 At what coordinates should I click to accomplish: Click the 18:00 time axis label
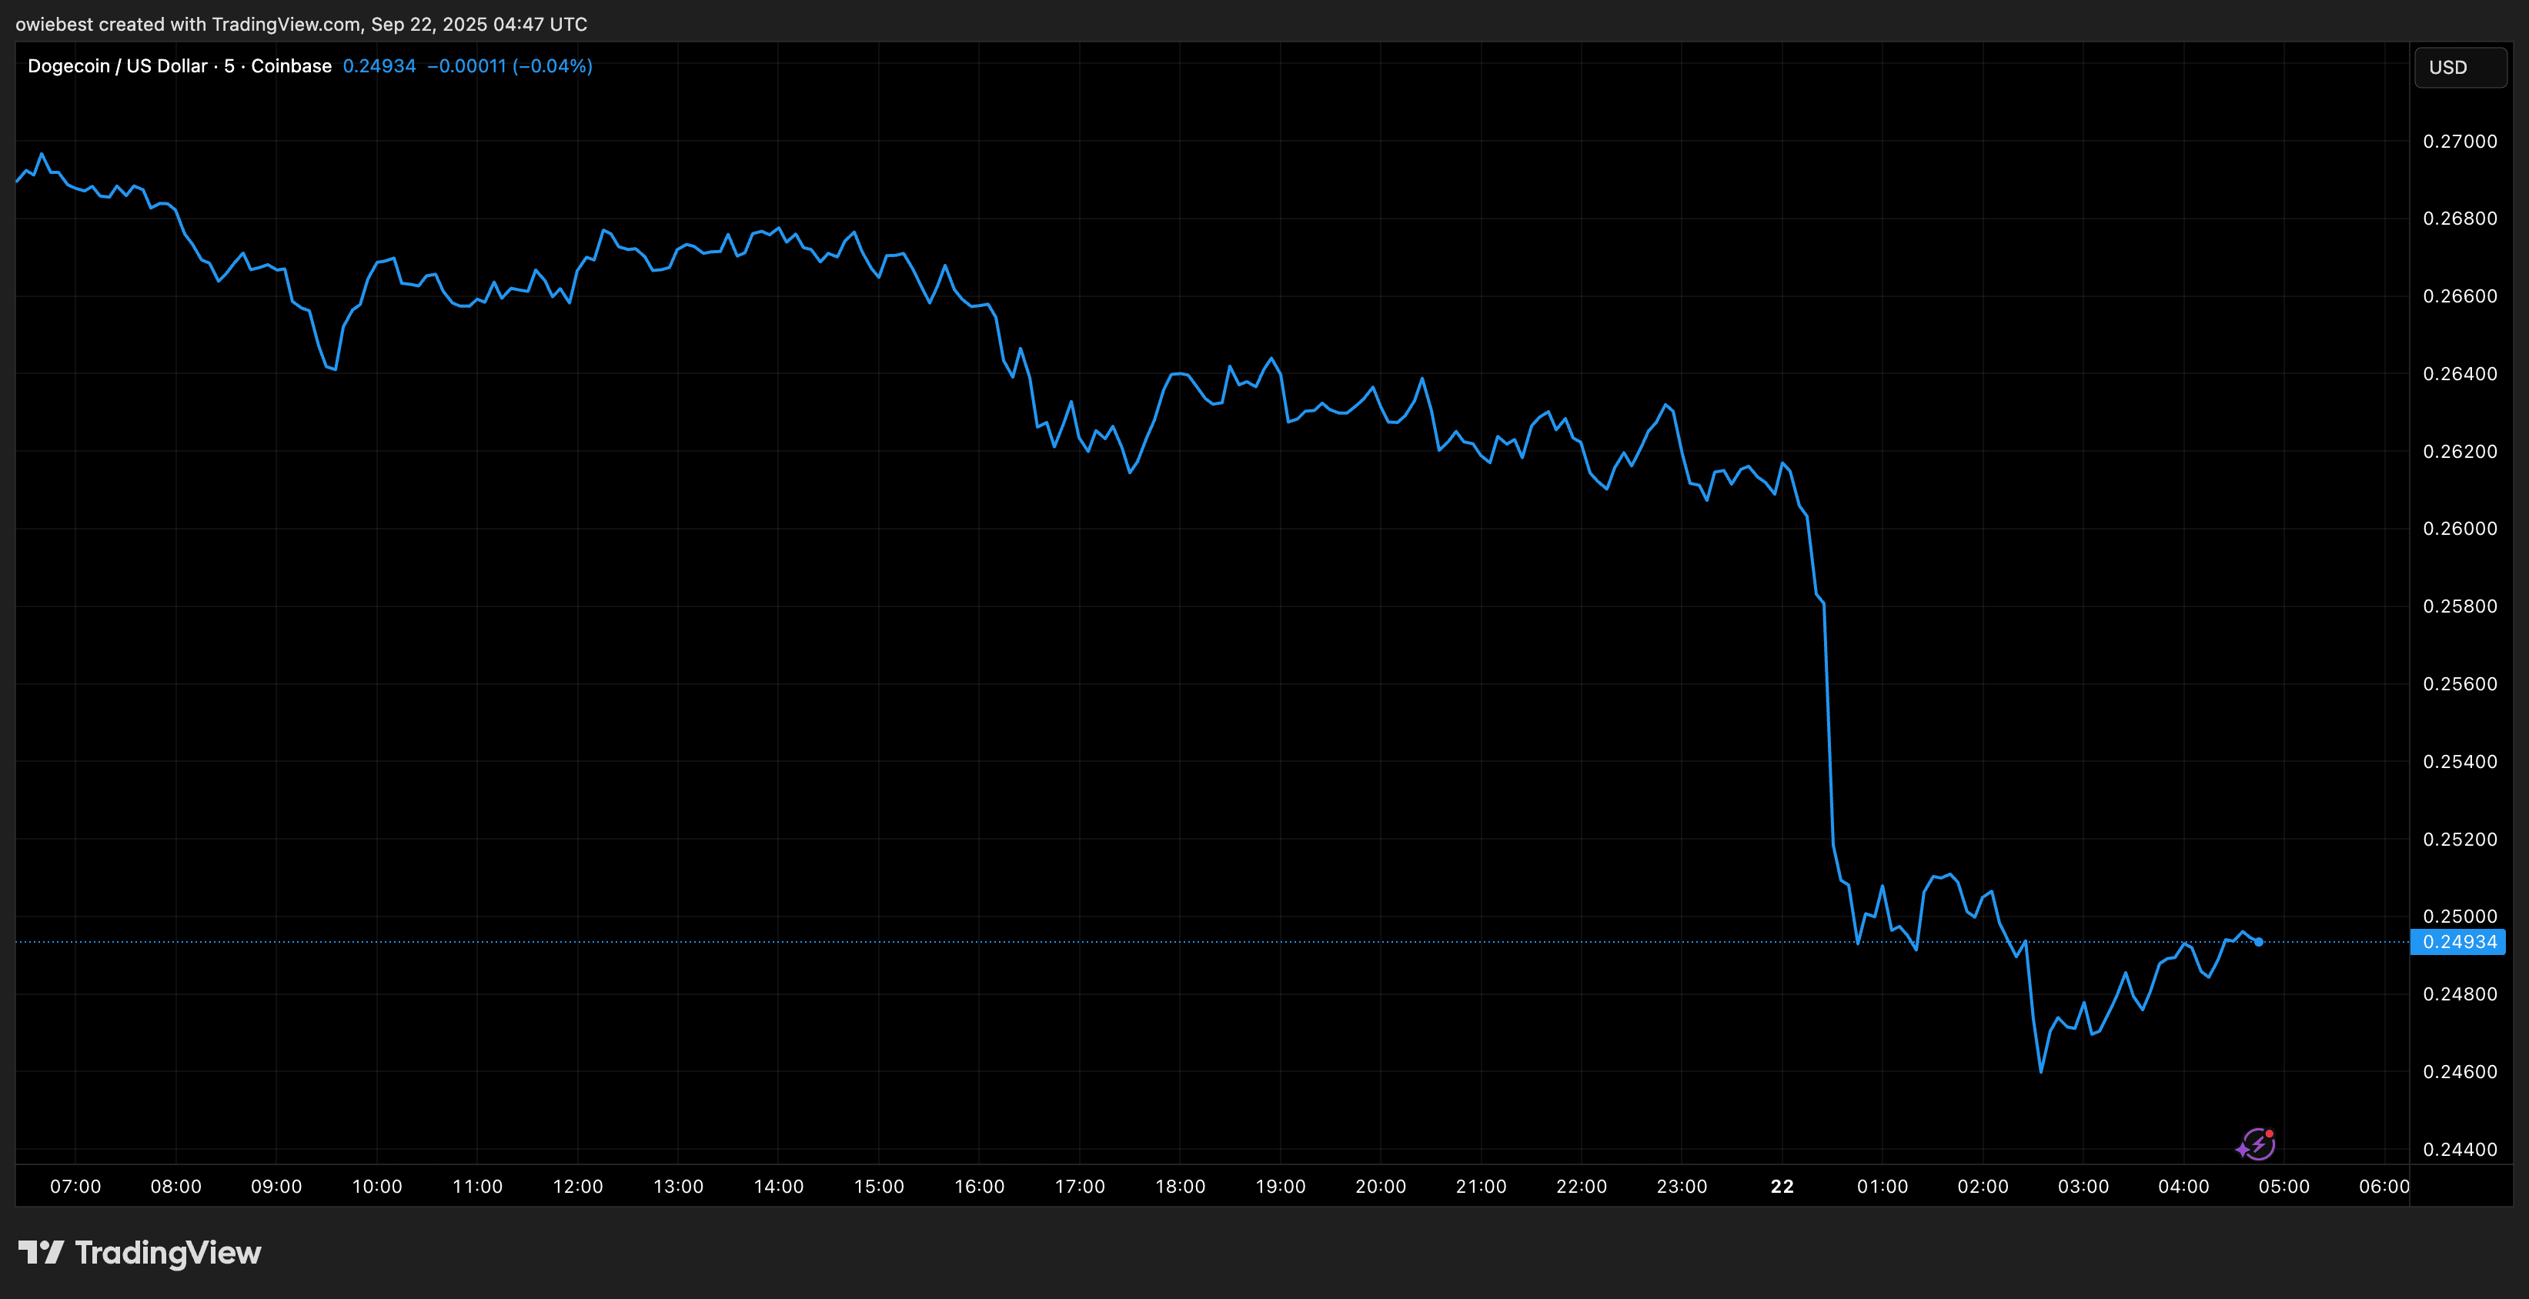pyautogui.click(x=1180, y=1186)
